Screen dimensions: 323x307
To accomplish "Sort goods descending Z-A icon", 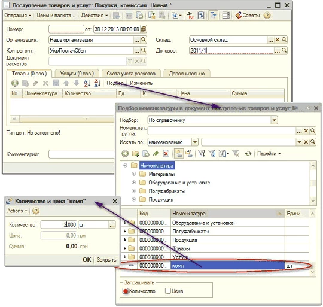I will click(x=97, y=83).
